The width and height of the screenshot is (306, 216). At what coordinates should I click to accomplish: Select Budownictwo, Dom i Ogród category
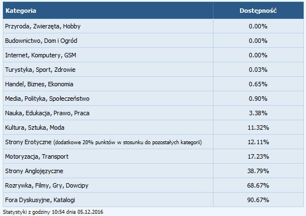tap(41, 41)
